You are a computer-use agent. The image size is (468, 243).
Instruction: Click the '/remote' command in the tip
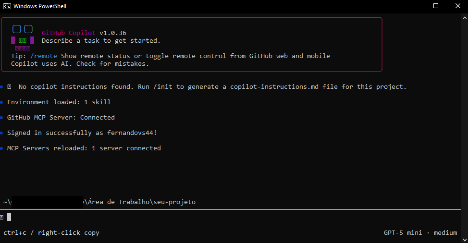43,56
